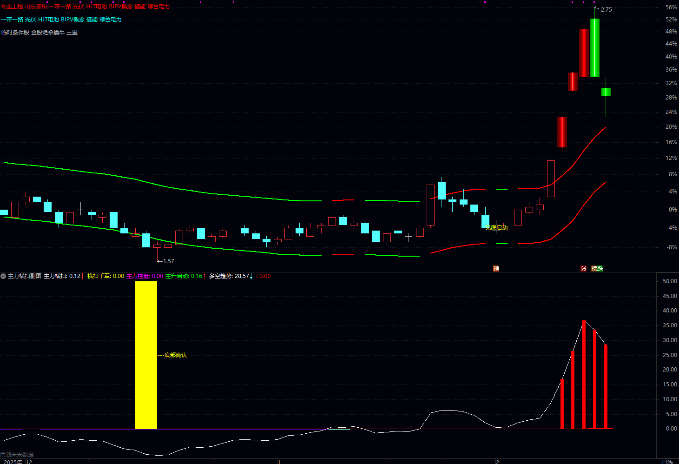This screenshot has width=679, height=464.
Task: Open the red 专业工程 sector tag
Action: 12,7
